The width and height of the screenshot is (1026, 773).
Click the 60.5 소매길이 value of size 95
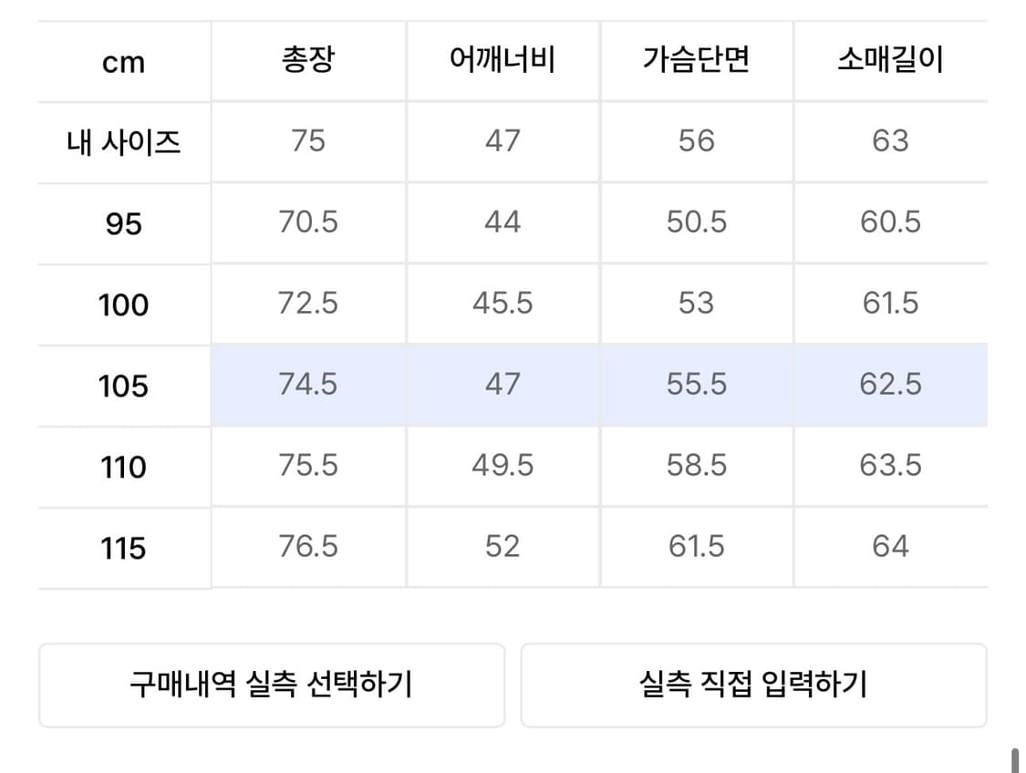click(x=891, y=223)
